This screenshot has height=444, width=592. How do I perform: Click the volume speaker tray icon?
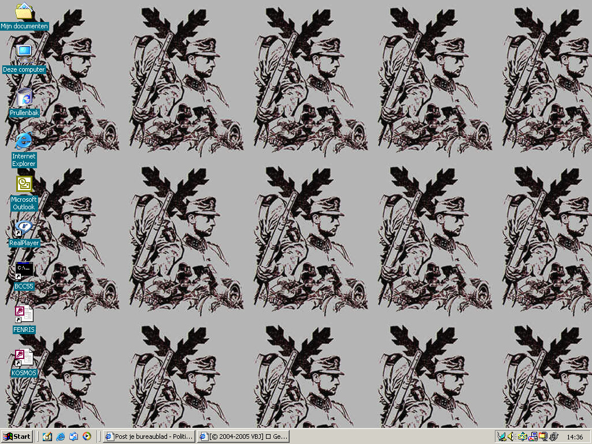coord(511,436)
